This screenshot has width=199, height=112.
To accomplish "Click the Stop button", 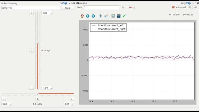I will (67, 8).
